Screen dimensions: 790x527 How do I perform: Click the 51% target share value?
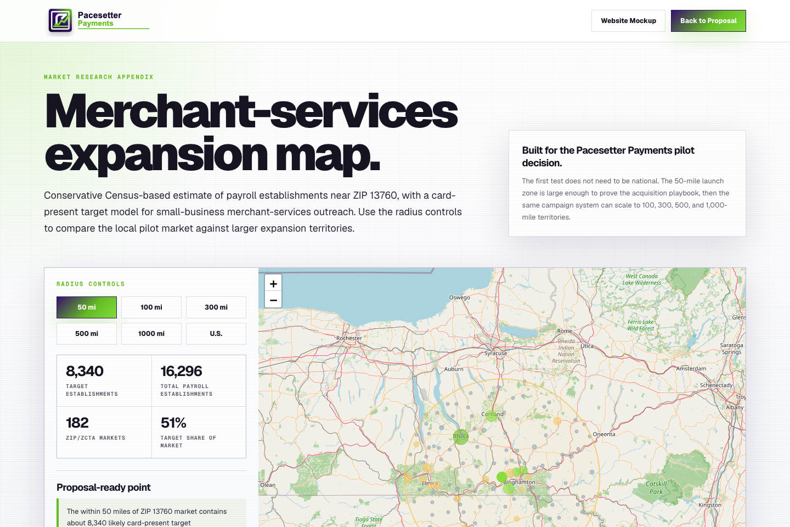tap(173, 423)
